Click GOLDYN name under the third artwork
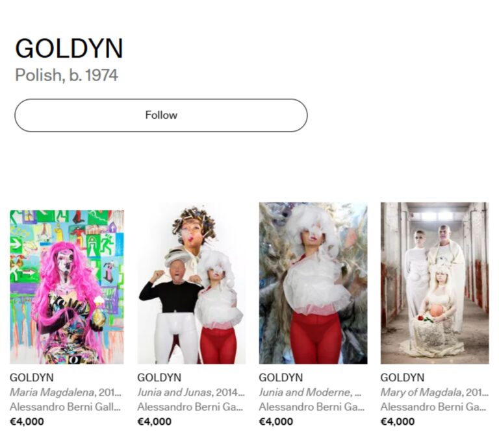The width and height of the screenshot is (499, 445). (x=281, y=378)
